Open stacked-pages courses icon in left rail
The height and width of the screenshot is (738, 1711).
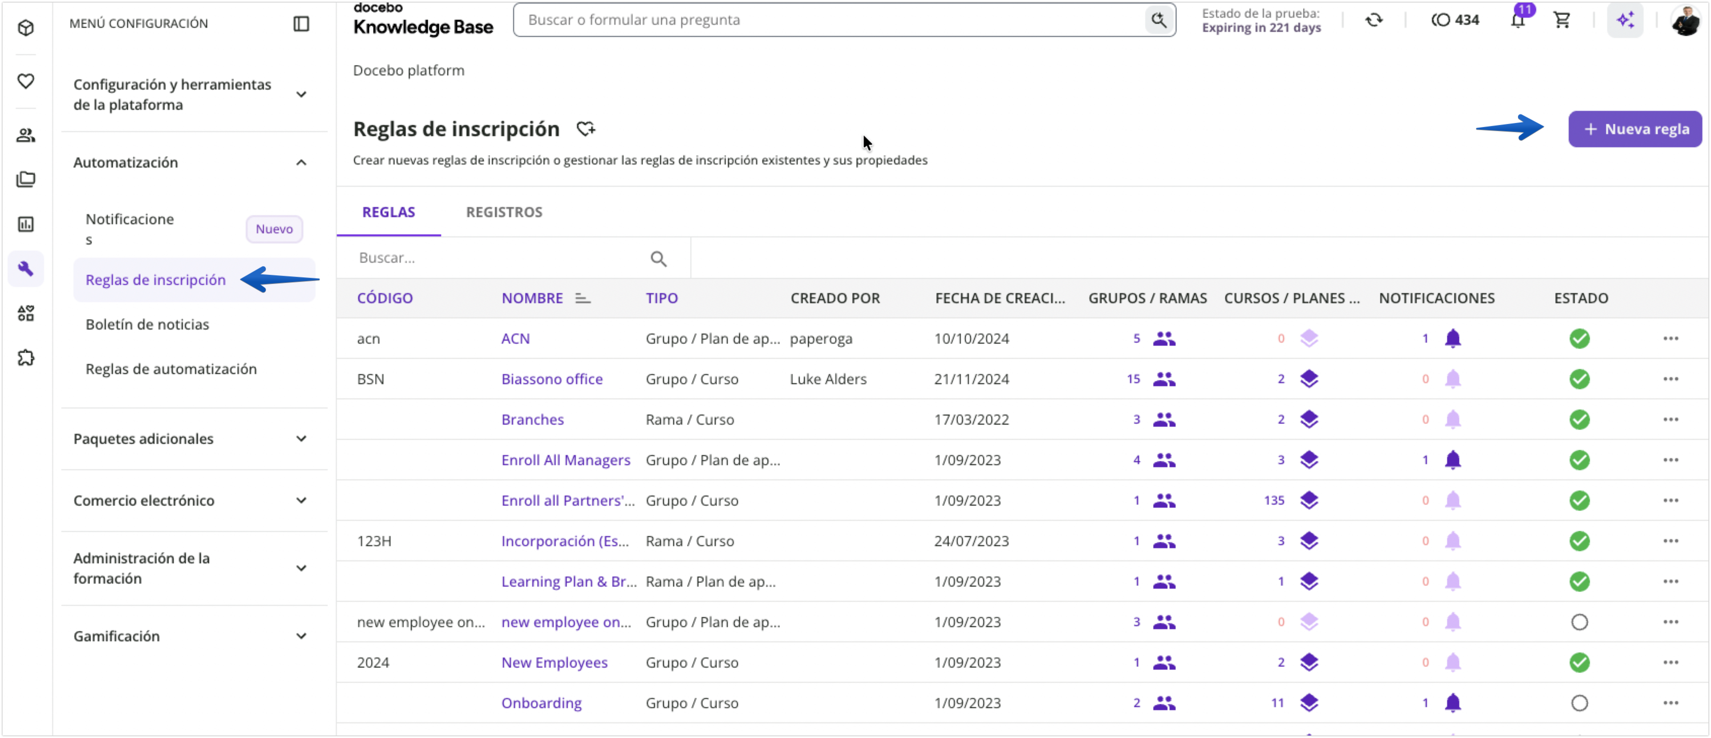[26, 179]
